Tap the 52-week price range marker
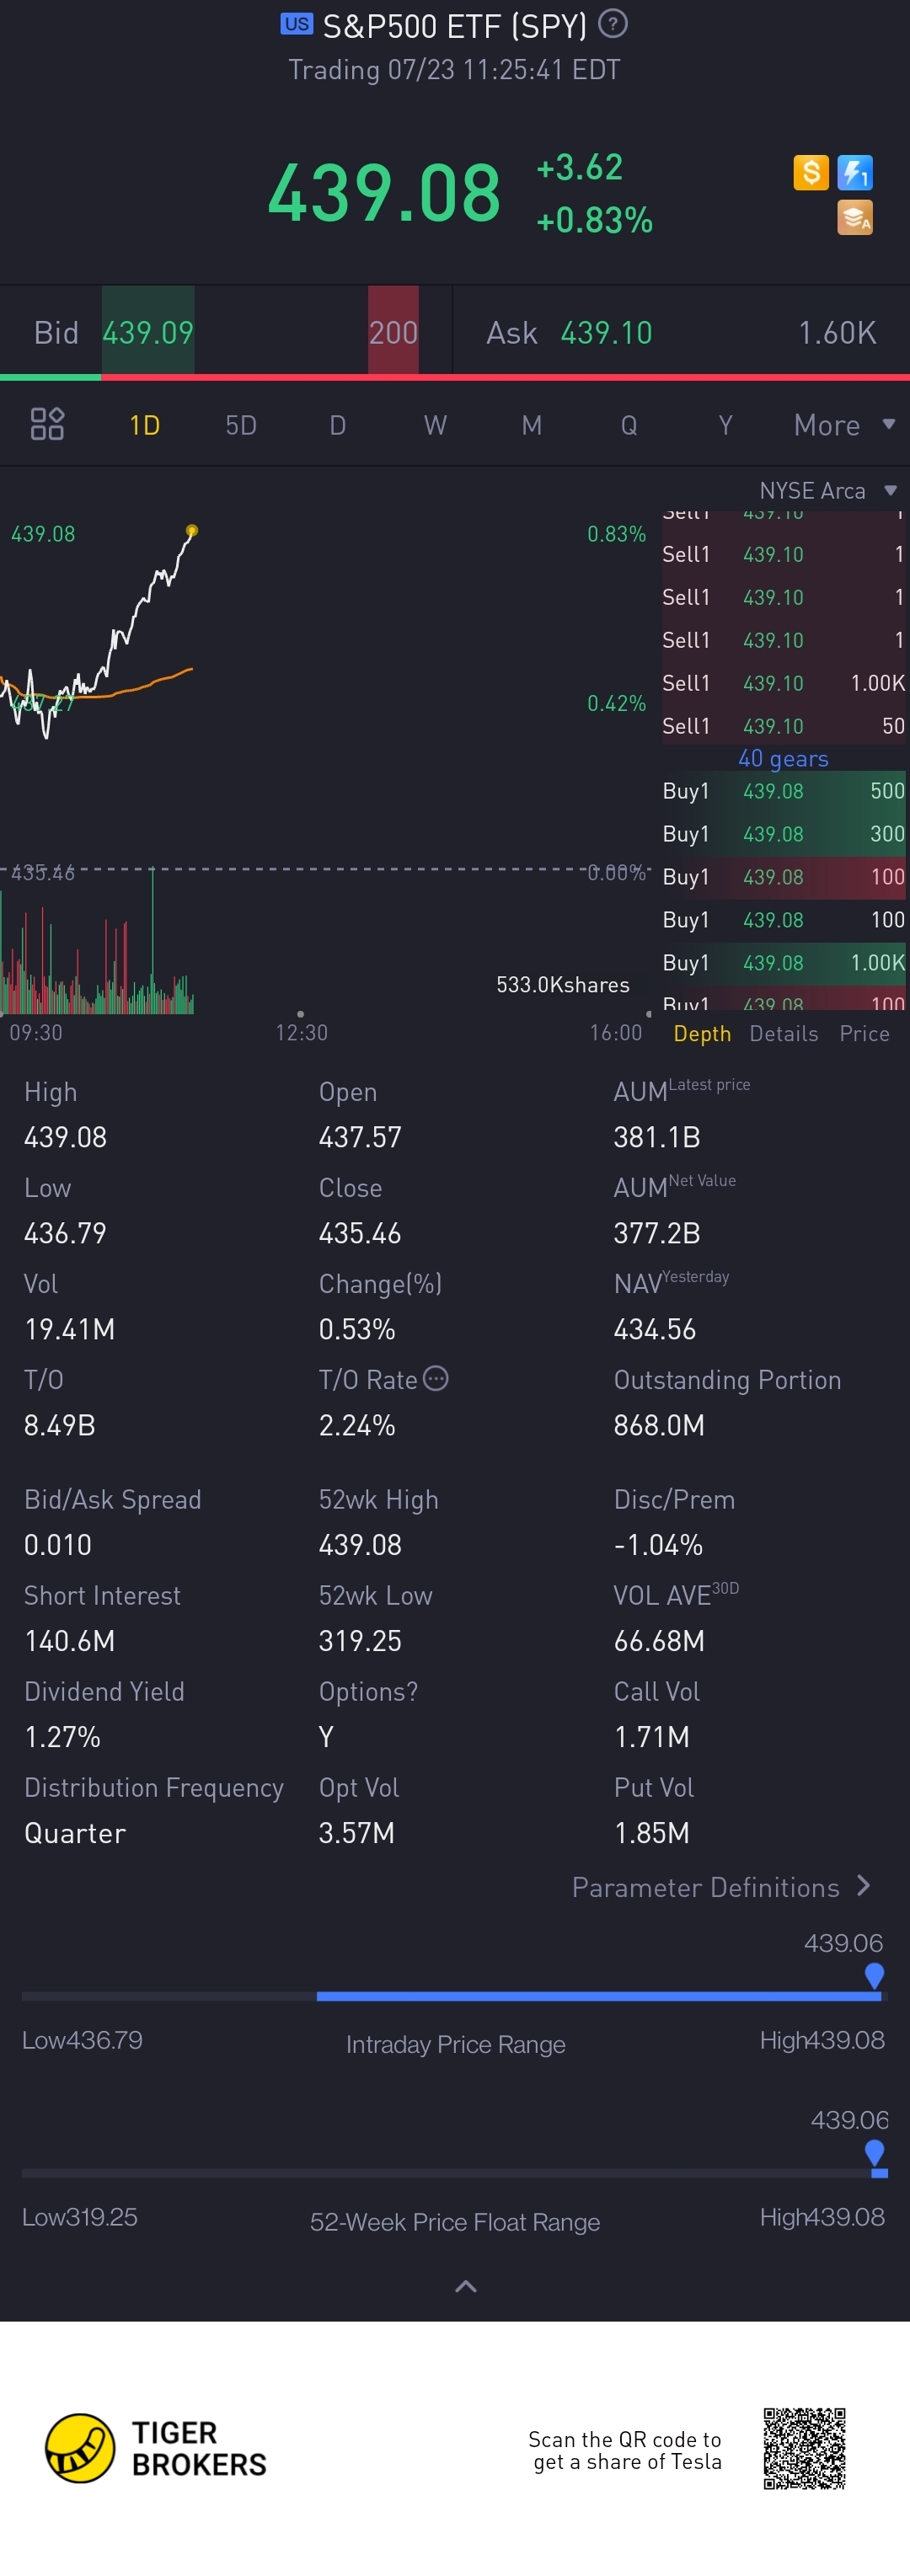Viewport: 910px width, 2576px height. click(x=874, y=2152)
